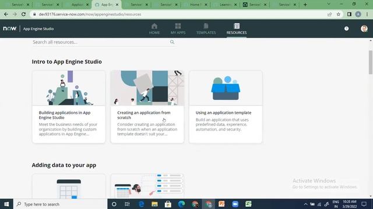This screenshot has height=209, width=373.
Task: Reload the page with refresh icon
Action: pos(23,14)
